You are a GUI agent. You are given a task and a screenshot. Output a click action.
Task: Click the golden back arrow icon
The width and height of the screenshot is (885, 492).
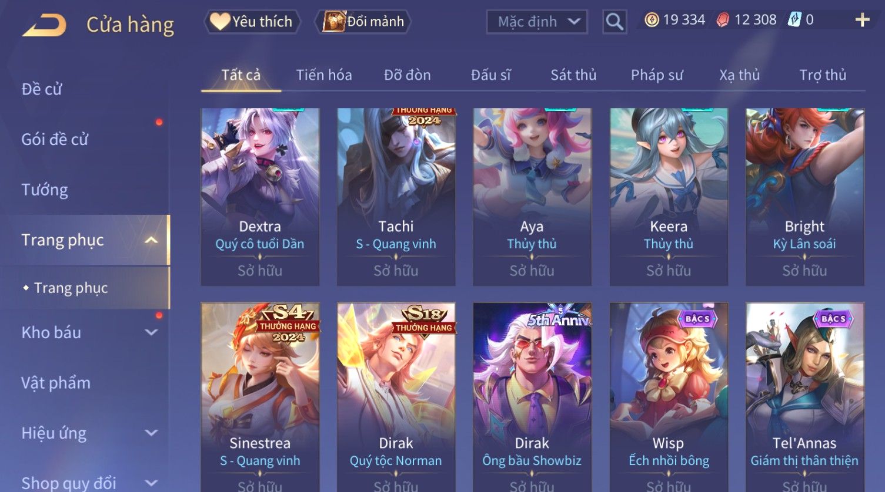point(44,25)
